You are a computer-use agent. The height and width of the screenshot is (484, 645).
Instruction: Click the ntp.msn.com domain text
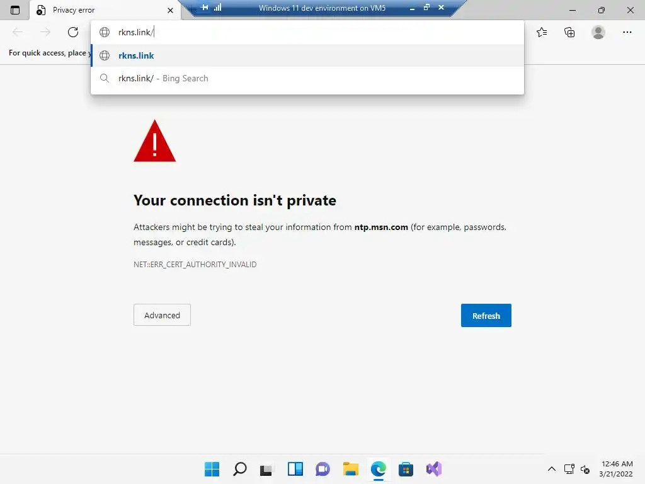click(x=381, y=227)
